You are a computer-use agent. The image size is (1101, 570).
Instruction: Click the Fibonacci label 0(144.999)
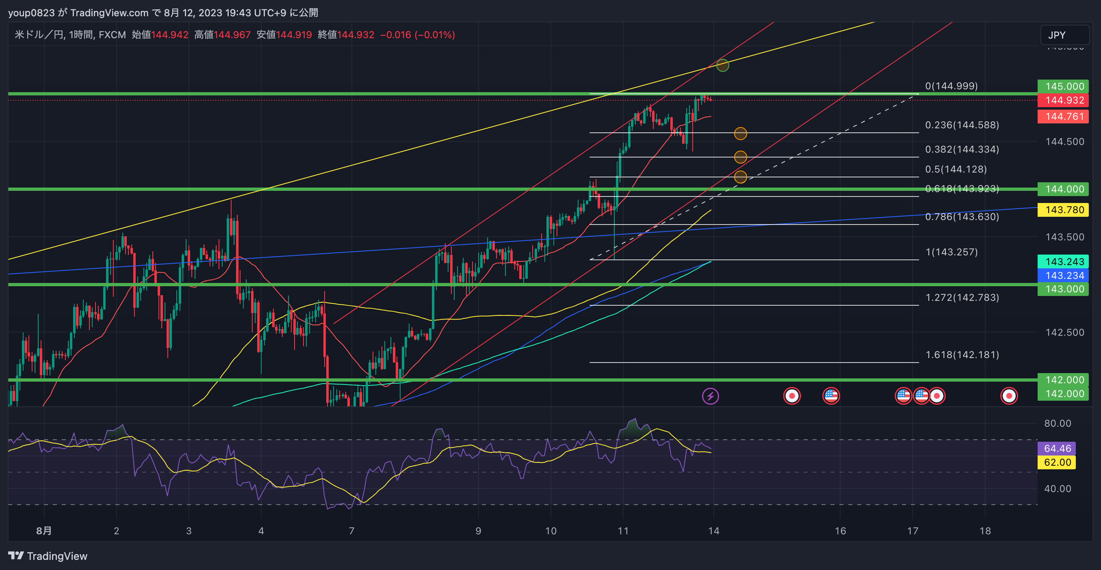(x=951, y=86)
